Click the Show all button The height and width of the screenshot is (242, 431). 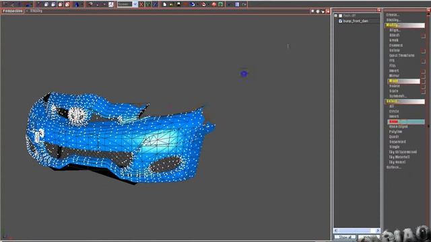pyautogui.click(x=345, y=237)
